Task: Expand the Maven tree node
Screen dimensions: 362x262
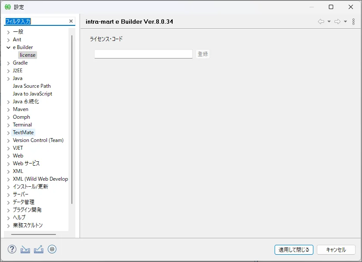Action: [8, 110]
